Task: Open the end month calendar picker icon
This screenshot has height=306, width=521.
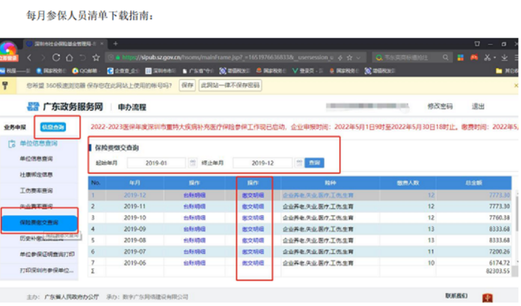Action: (x=299, y=163)
